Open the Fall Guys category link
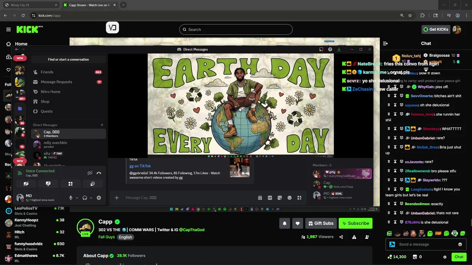 tap(107, 237)
